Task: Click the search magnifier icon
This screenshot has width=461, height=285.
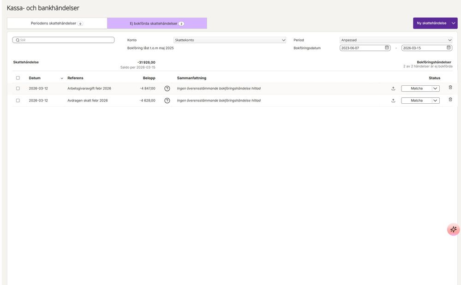Action: [x=18, y=40]
